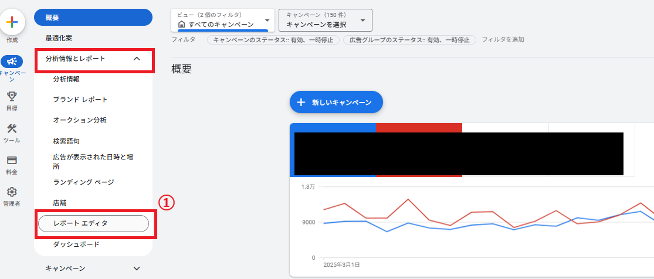Open the Campaigns megaphone icon
This screenshot has width=654, height=279.
tap(12, 62)
